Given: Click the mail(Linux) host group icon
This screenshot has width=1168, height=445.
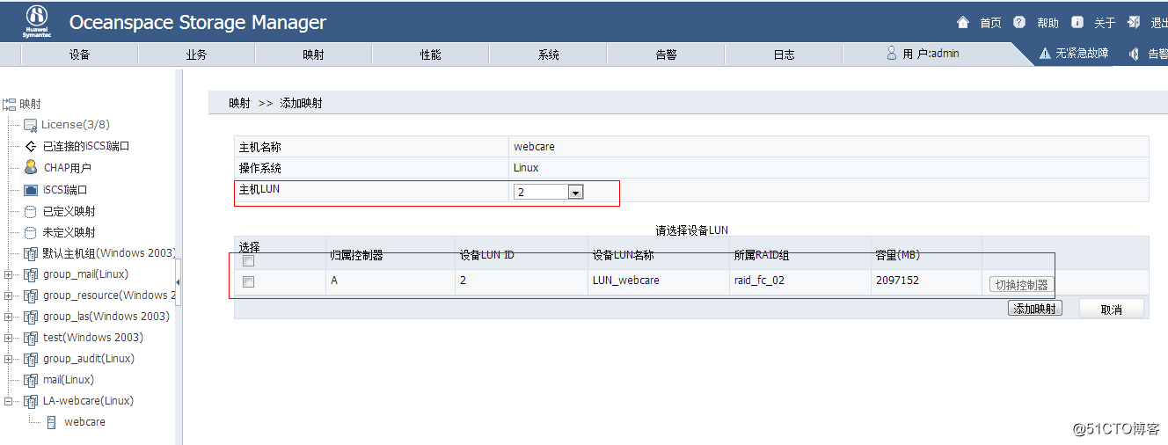Looking at the screenshot, I should pos(31,380).
